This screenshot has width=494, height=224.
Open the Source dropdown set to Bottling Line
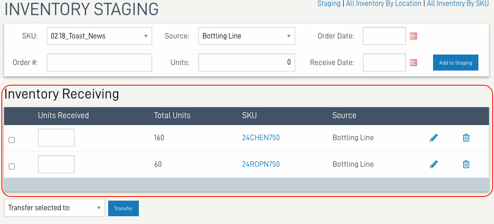(247, 36)
